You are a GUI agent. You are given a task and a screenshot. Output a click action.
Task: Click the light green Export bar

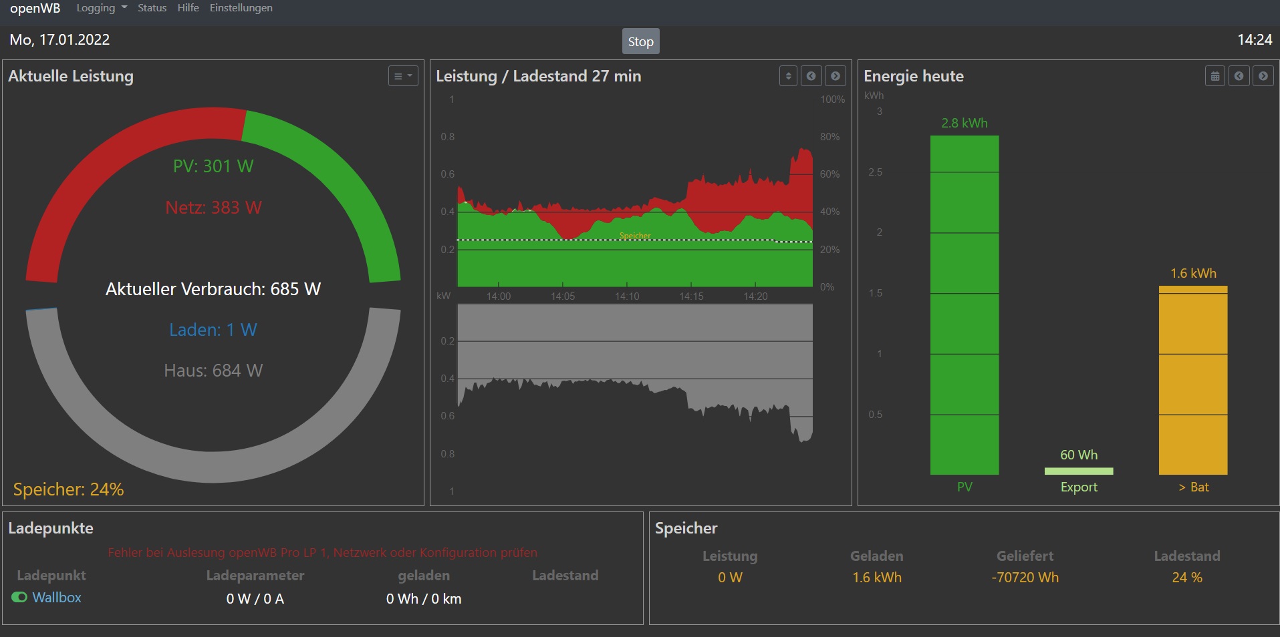(x=1078, y=471)
